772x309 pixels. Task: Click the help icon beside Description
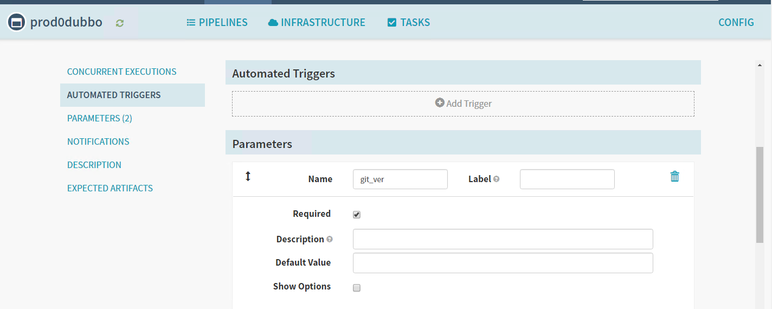330,239
